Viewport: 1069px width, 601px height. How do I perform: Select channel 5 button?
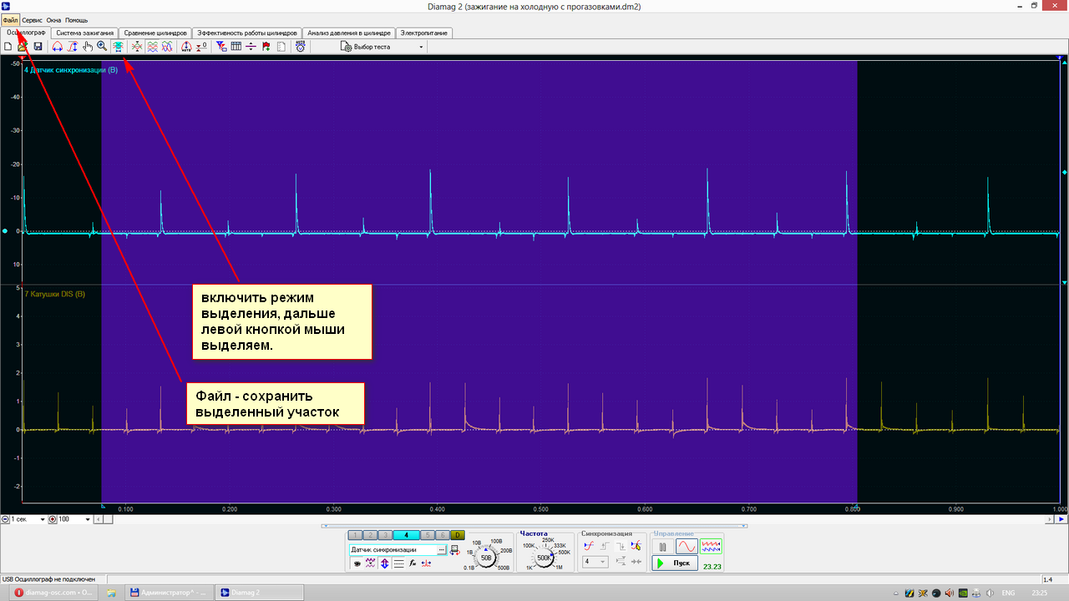(x=428, y=535)
